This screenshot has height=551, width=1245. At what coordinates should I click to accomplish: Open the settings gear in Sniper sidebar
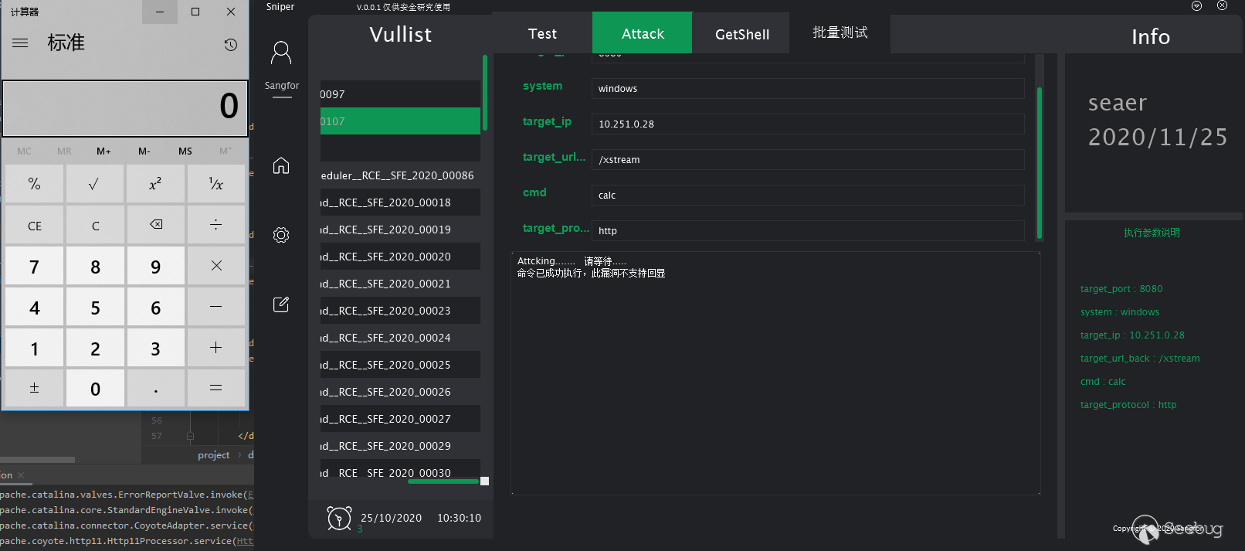click(x=281, y=235)
